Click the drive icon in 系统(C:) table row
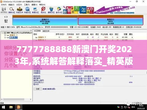147x110 pixels. [x=36, y=37]
